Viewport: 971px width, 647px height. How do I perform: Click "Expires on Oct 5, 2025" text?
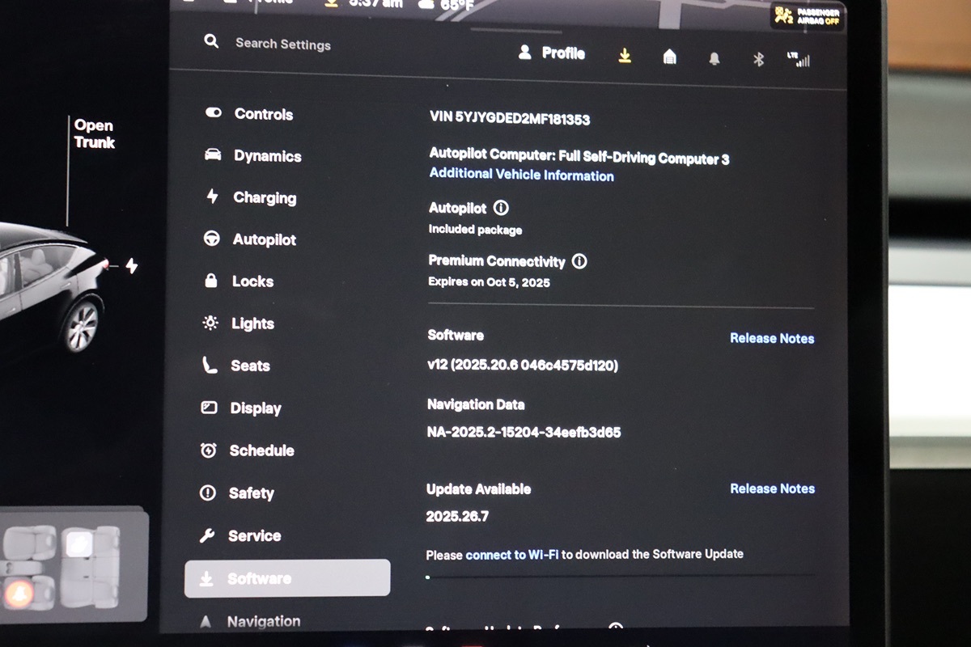[489, 282]
